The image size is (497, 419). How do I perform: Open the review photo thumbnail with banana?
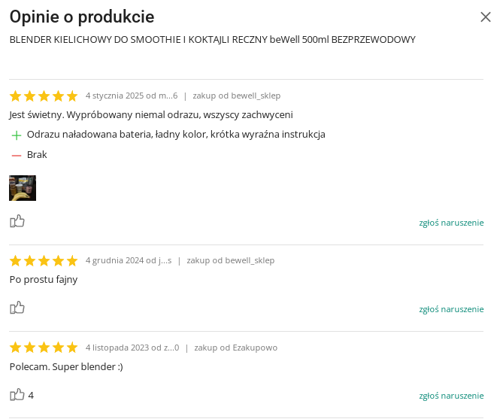pyautogui.click(x=23, y=188)
